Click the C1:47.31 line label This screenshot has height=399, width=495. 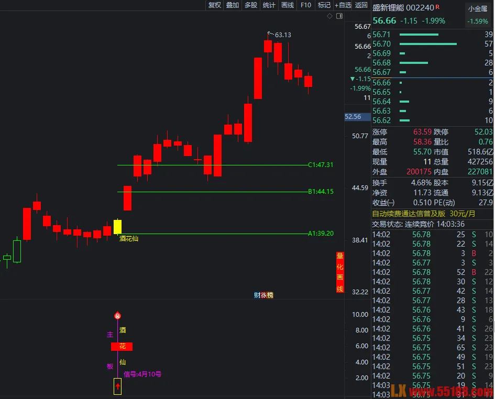[321, 165]
